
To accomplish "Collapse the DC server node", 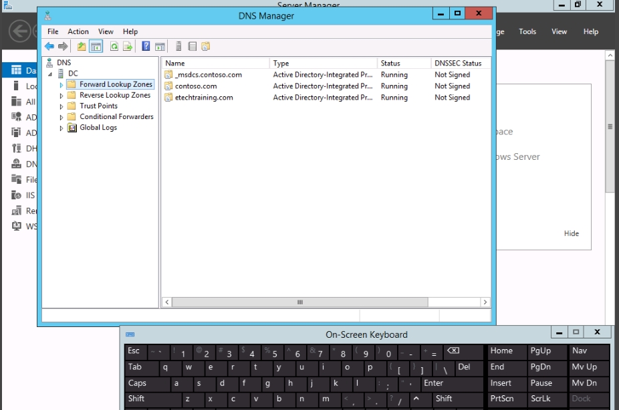I will 50,74.
